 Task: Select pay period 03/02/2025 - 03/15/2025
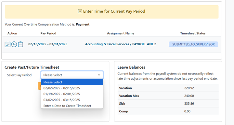72,100
